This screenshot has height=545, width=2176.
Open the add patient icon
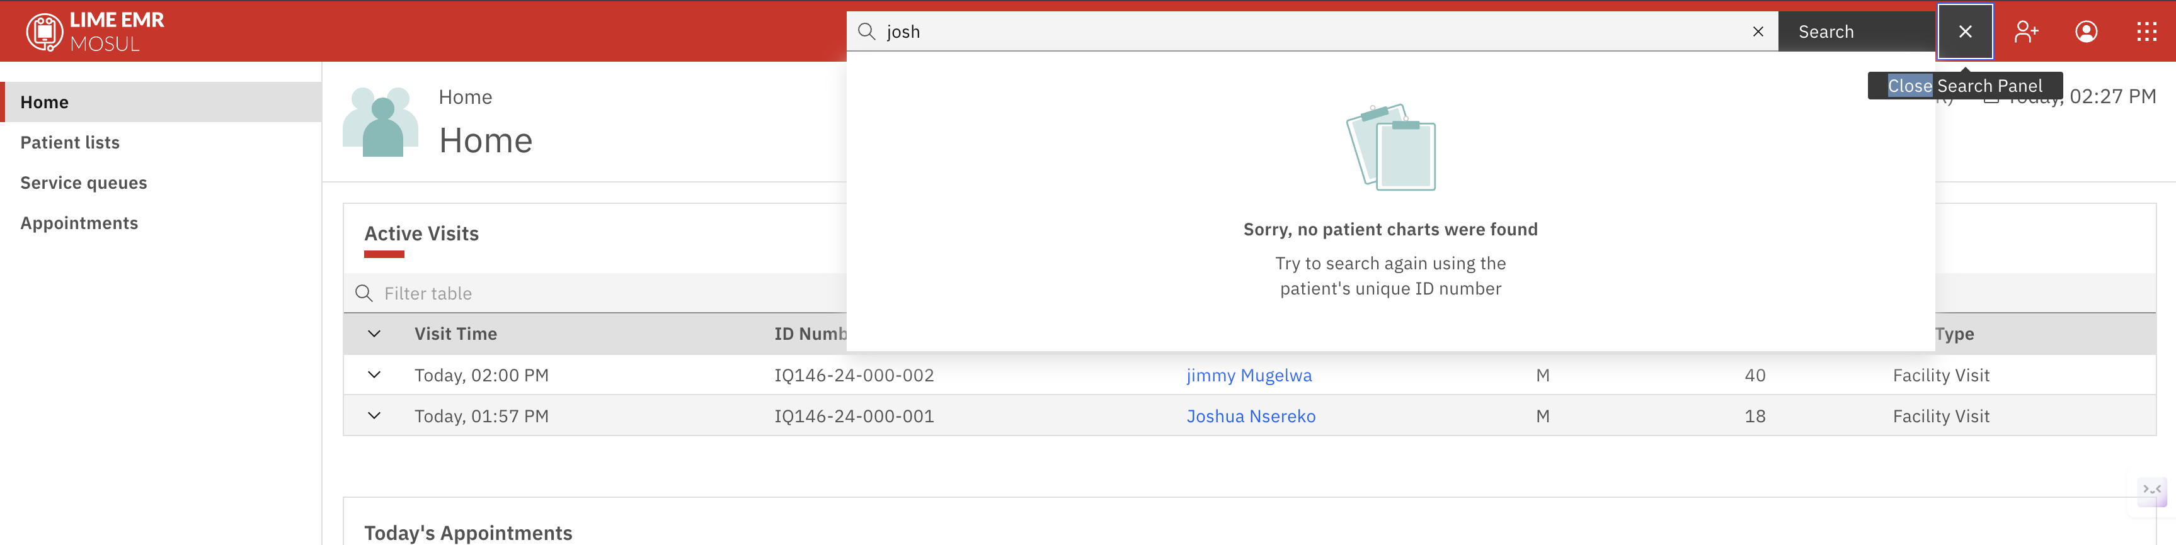(x=2025, y=31)
